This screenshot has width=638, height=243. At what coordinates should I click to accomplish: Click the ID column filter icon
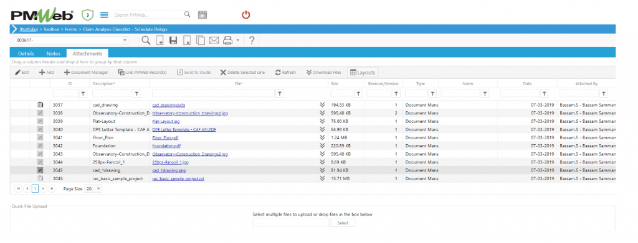(83, 94)
